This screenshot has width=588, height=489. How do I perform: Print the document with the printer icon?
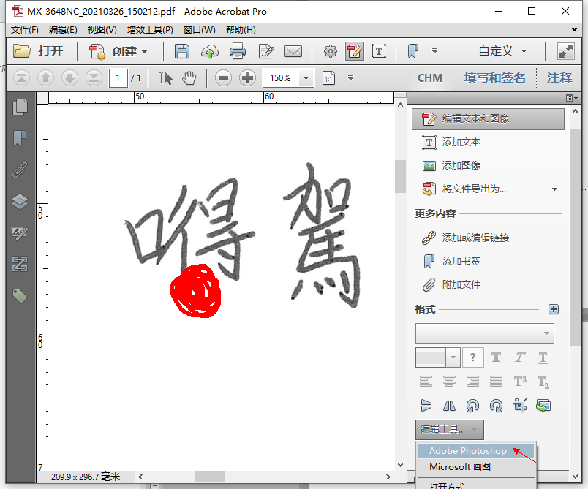pyautogui.click(x=238, y=51)
